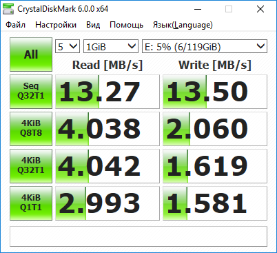The height and width of the screenshot is (253, 277).
Task: Open the Вид menu
Action: coord(93,25)
